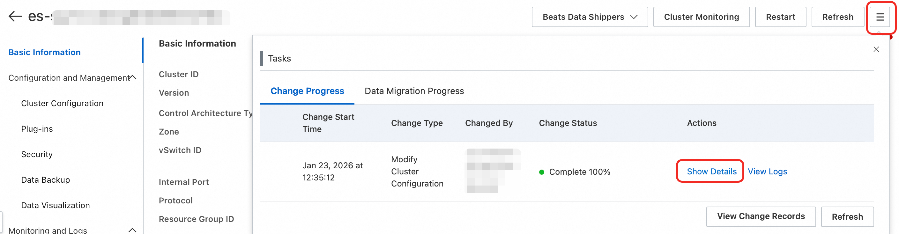This screenshot has width=899, height=234.
Task: Click Show Details link
Action: [711, 172]
